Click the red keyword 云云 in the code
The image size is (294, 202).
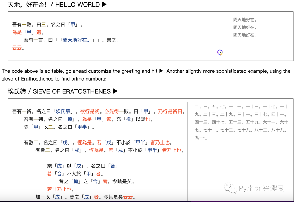tap(17, 48)
